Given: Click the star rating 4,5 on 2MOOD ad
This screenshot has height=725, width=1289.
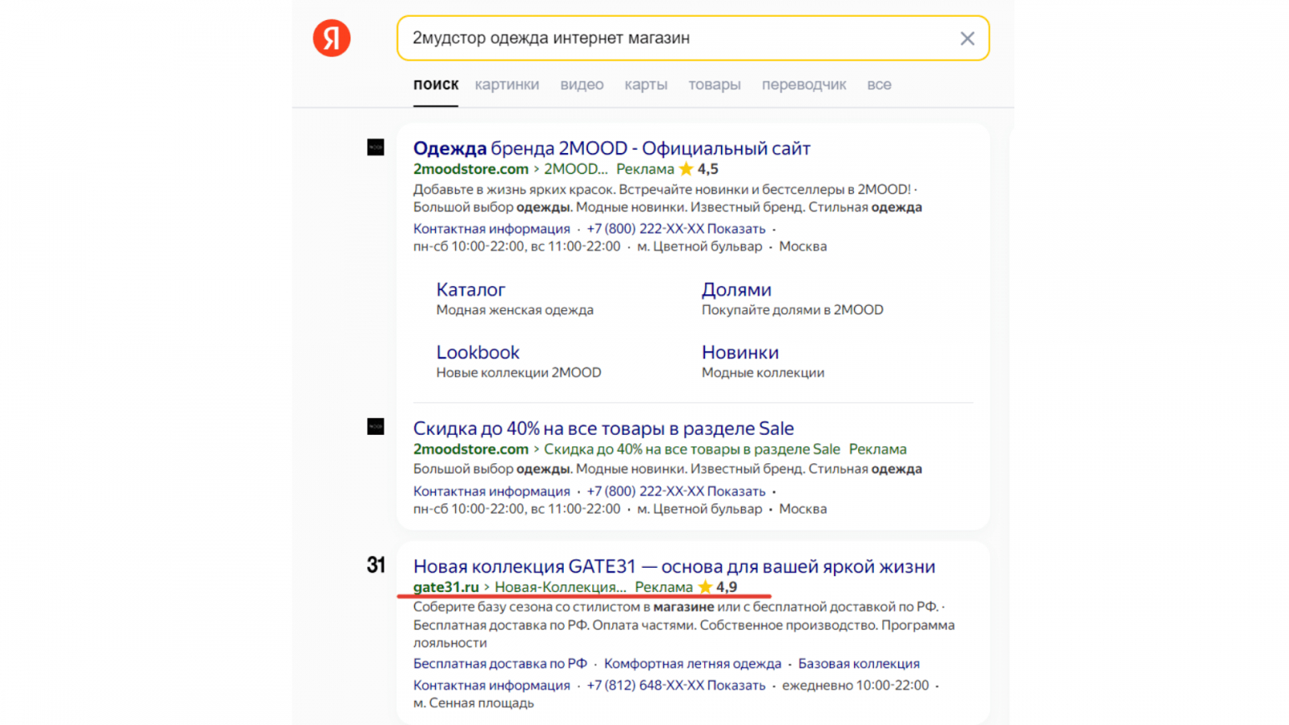Looking at the screenshot, I should (x=698, y=169).
